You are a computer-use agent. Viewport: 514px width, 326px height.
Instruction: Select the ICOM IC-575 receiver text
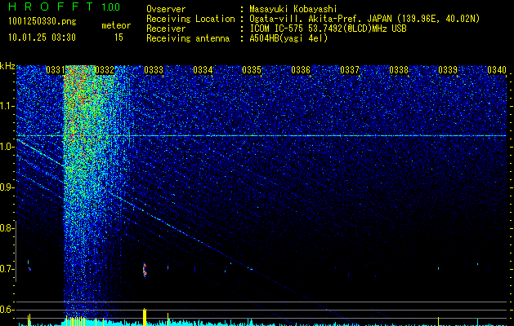(x=328, y=29)
